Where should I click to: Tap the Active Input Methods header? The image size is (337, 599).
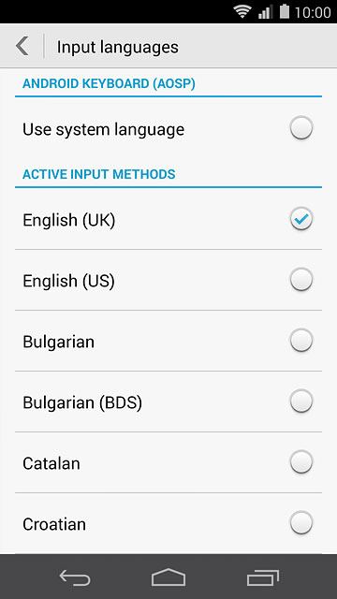point(99,174)
